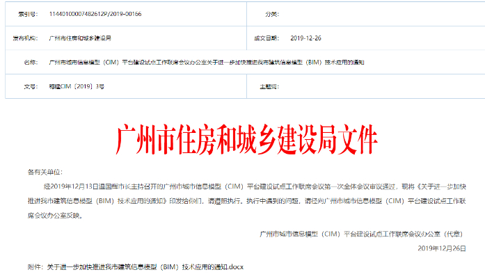The height and width of the screenshot is (279, 485).
Task: Click the 主题词 label
Action: coord(269,86)
